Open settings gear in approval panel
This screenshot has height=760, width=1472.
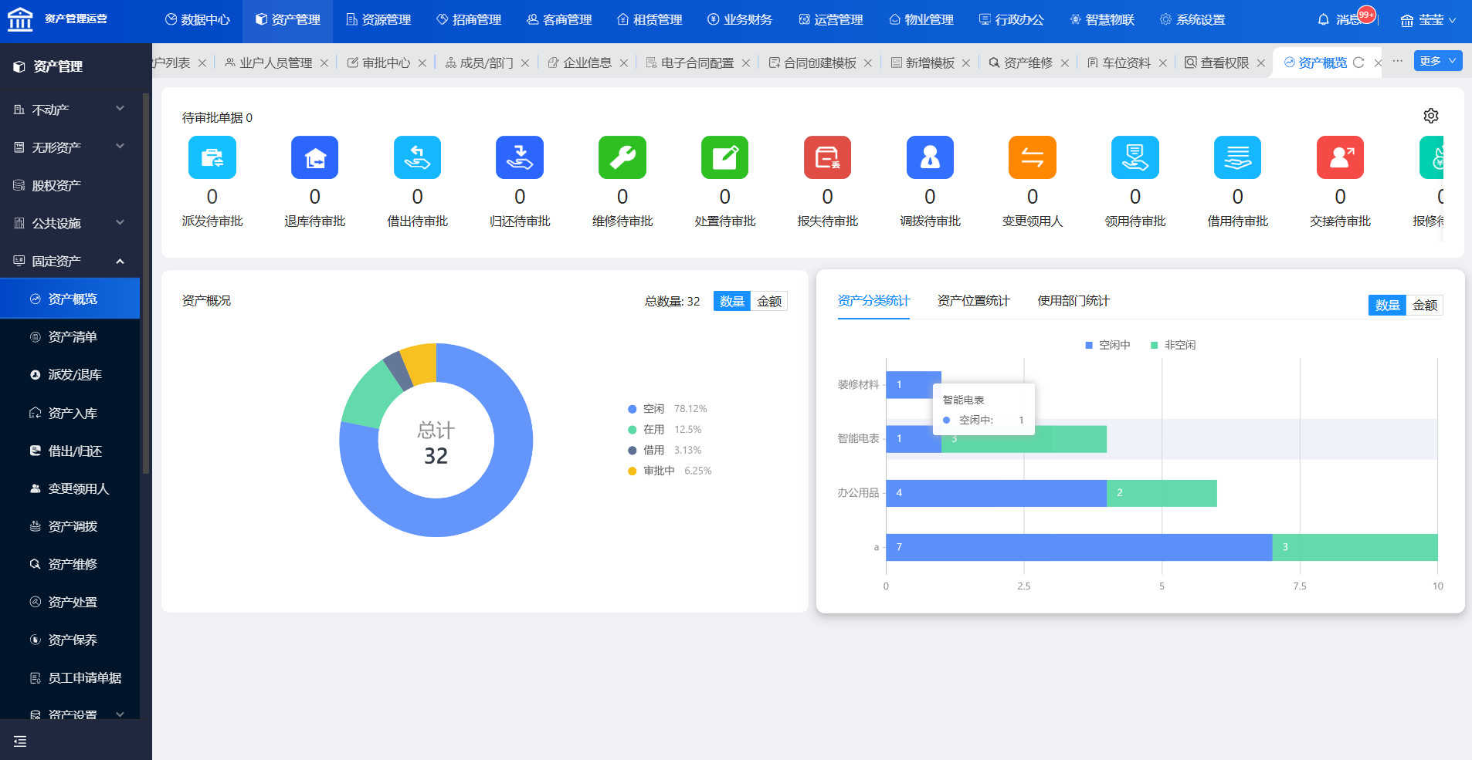pyautogui.click(x=1430, y=116)
